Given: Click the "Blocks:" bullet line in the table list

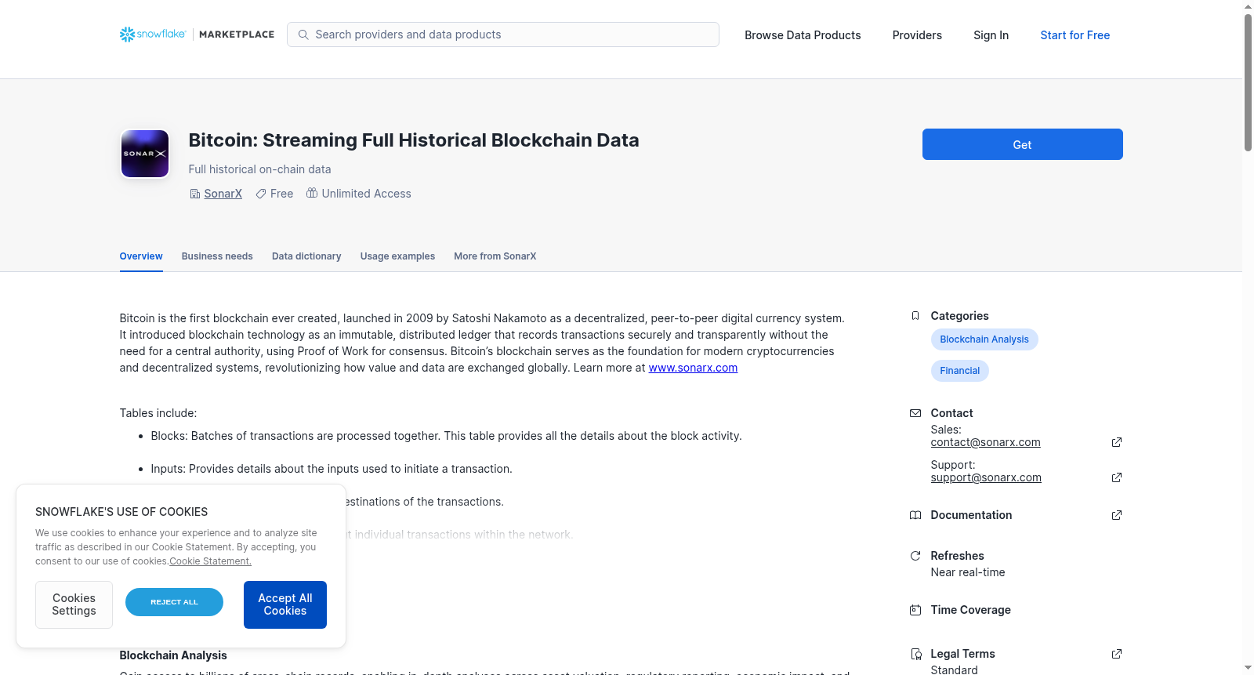Looking at the screenshot, I should pos(446,436).
